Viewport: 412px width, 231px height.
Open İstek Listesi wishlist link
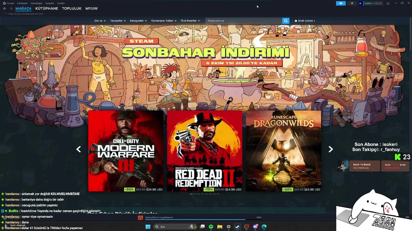(304, 21)
